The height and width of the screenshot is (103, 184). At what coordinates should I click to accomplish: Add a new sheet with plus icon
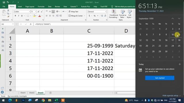click(x=51, y=93)
